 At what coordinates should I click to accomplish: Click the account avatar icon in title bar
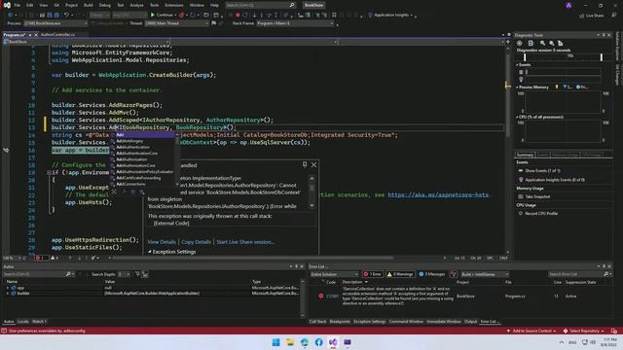568,5
